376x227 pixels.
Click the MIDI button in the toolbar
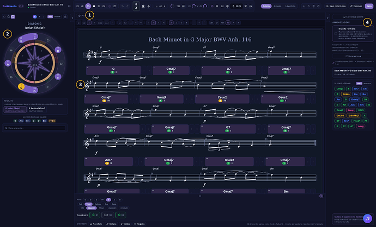(x=237, y=6)
